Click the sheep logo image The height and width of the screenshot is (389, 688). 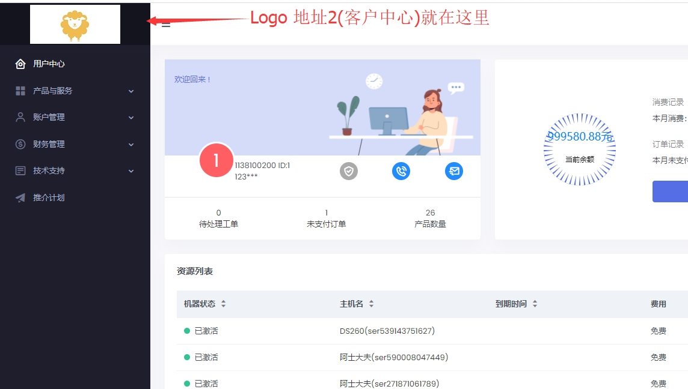(x=75, y=25)
